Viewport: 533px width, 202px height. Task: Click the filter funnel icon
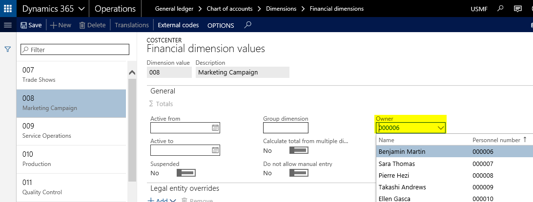tap(8, 49)
